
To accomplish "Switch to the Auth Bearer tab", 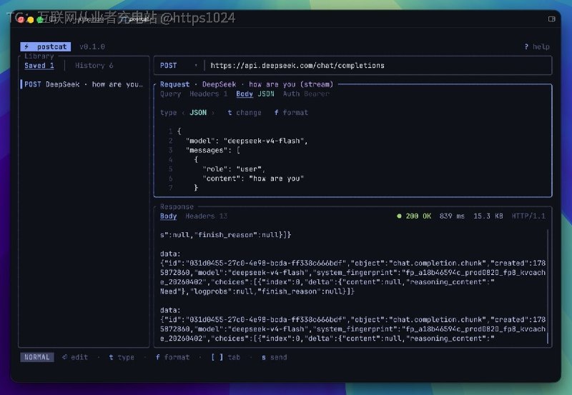I will 306,94.
